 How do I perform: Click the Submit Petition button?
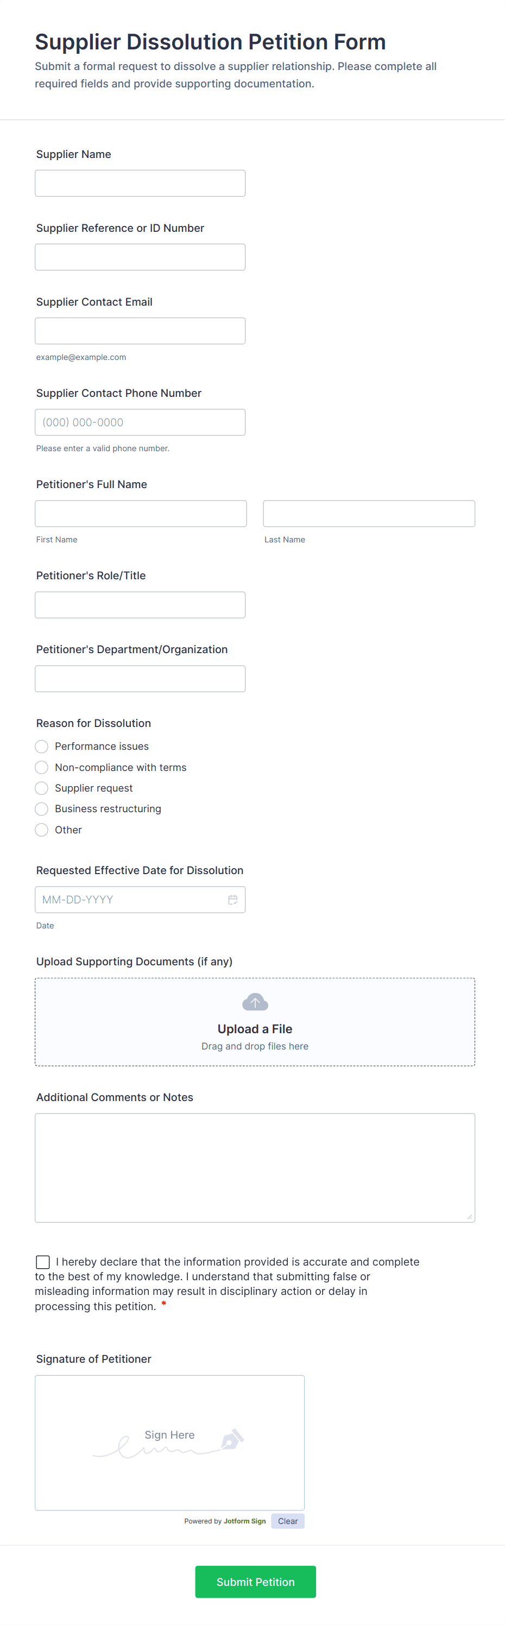point(255,1581)
